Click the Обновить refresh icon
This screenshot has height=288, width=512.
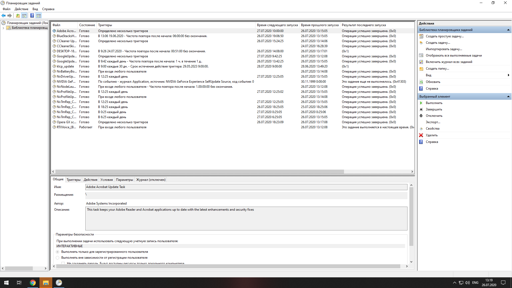[x=421, y=82]
